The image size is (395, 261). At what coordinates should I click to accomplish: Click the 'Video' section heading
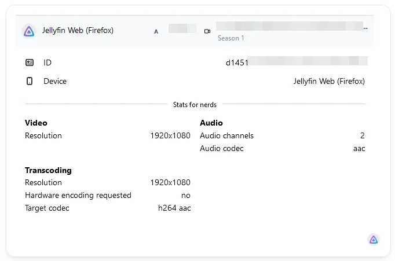click(36, 123)
